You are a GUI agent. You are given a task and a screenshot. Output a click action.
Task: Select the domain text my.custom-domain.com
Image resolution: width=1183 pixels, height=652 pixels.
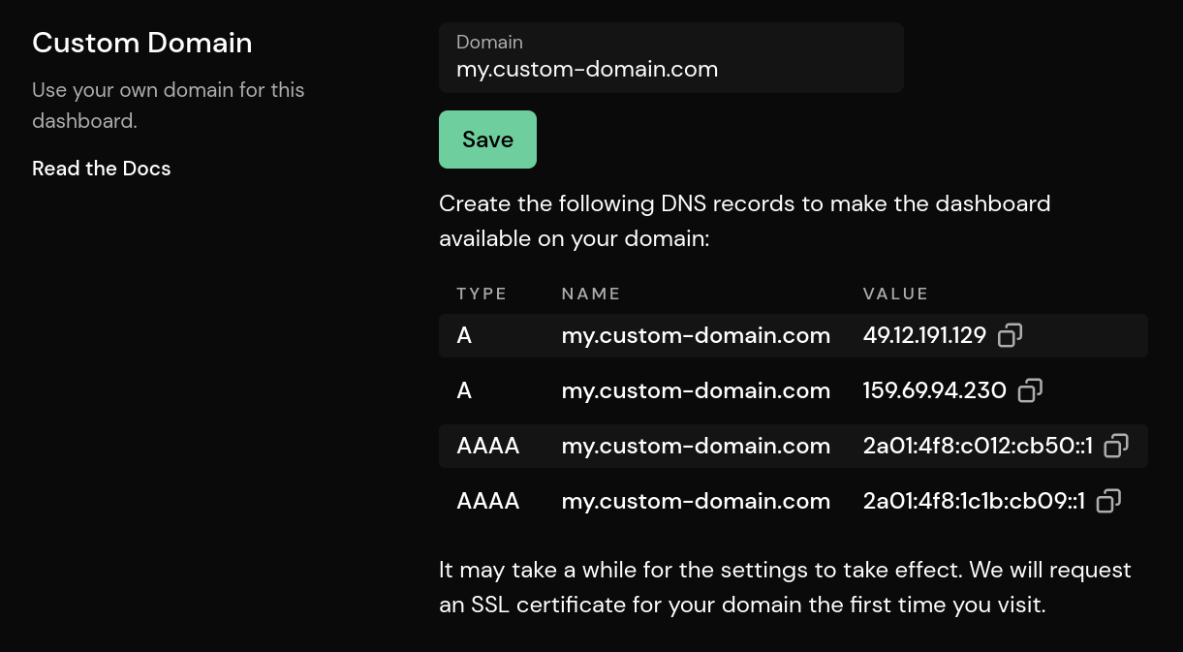587,69
